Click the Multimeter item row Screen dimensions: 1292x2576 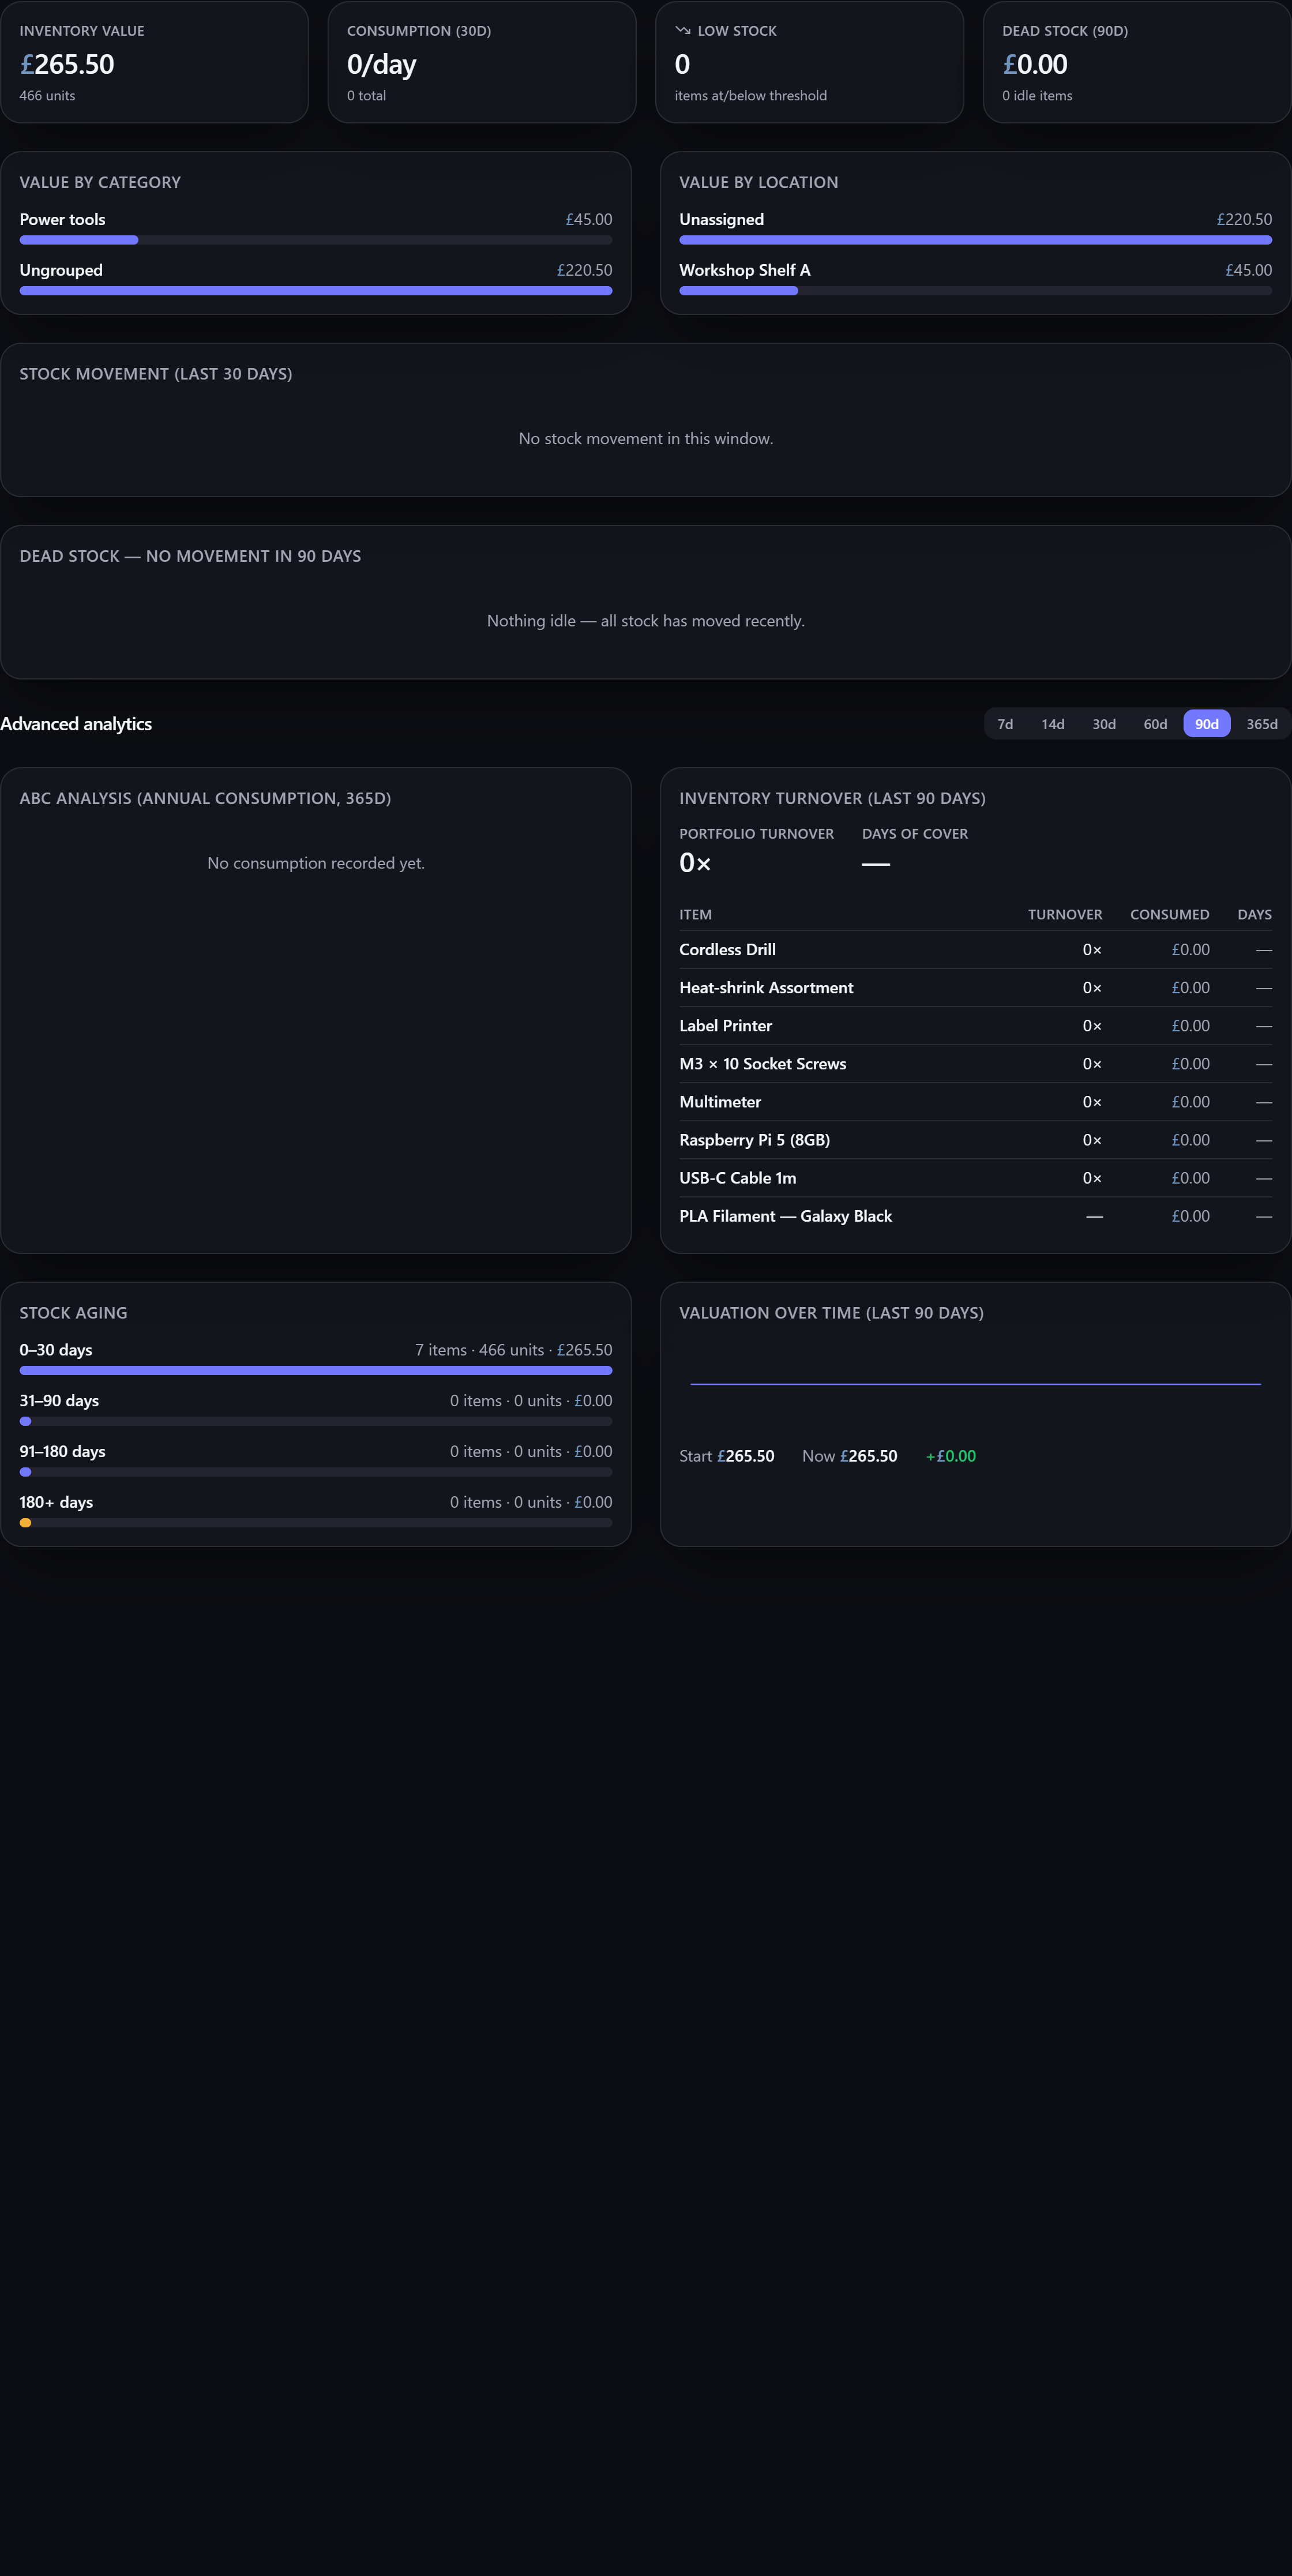pyautogui.click(x=975, y=1102)
